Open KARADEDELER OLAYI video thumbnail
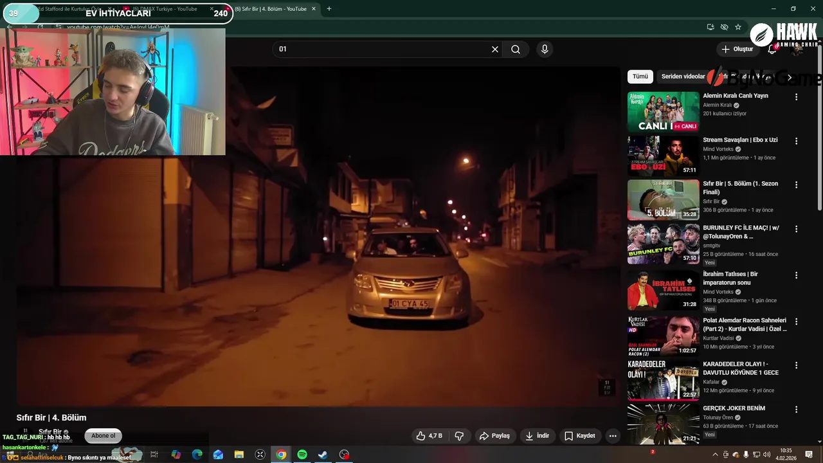 coord(663,379)
